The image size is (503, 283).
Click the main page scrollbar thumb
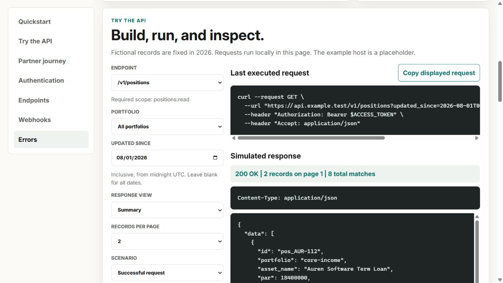(x=500, y=81)
